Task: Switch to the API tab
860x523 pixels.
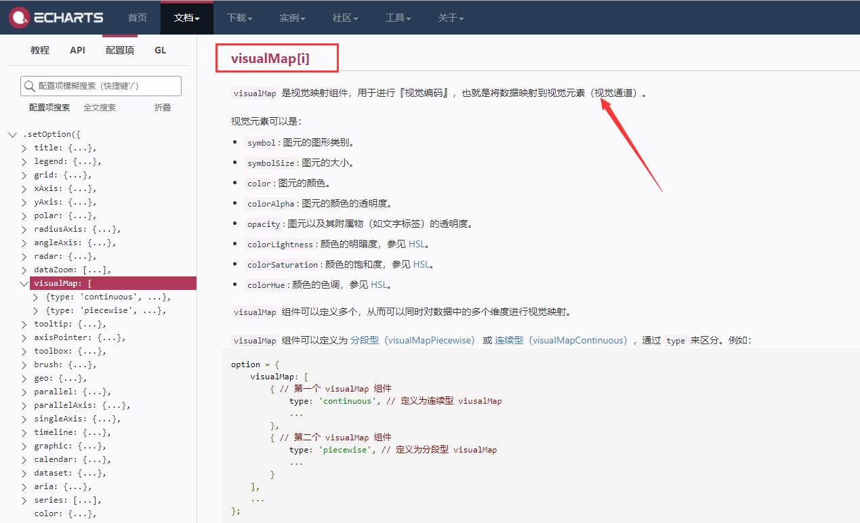Action: (77, 50)
